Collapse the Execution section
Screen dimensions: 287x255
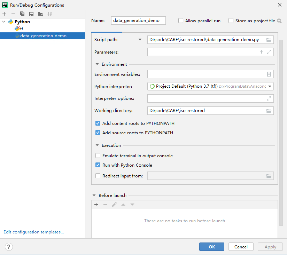coord(97,145)
